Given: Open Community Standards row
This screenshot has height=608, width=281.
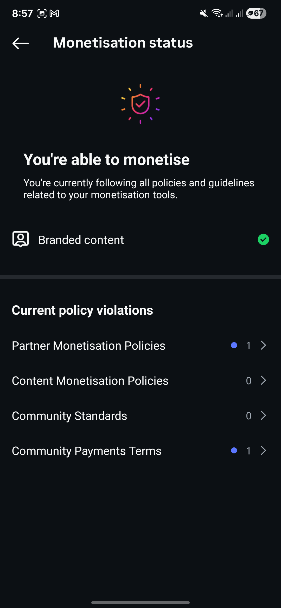Looking at the screenshot, I should (69, 416).
